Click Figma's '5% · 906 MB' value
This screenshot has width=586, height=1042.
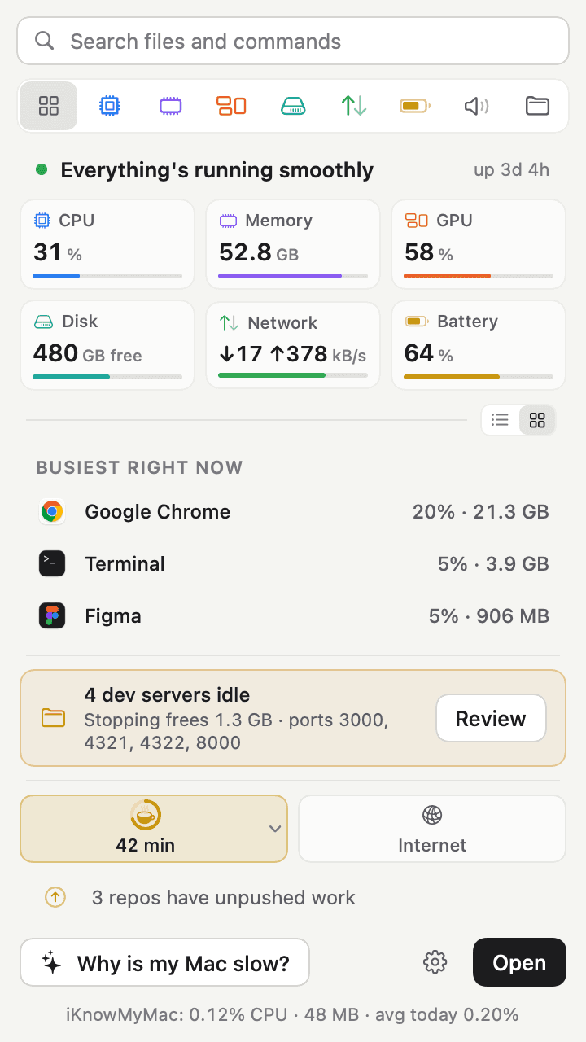tap(489, 616)
